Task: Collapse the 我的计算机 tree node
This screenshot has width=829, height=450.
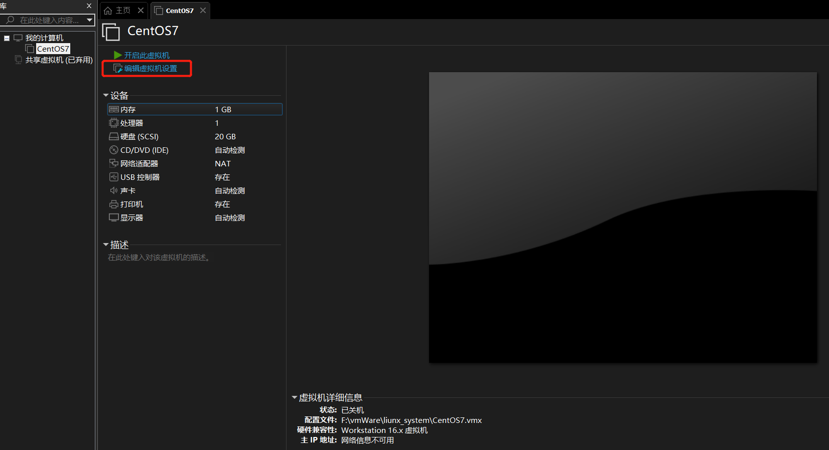Action: point(7,38)
